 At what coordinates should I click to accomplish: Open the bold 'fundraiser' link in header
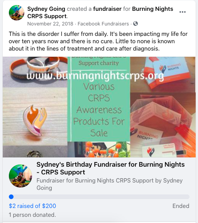click(x=107, y=9)
